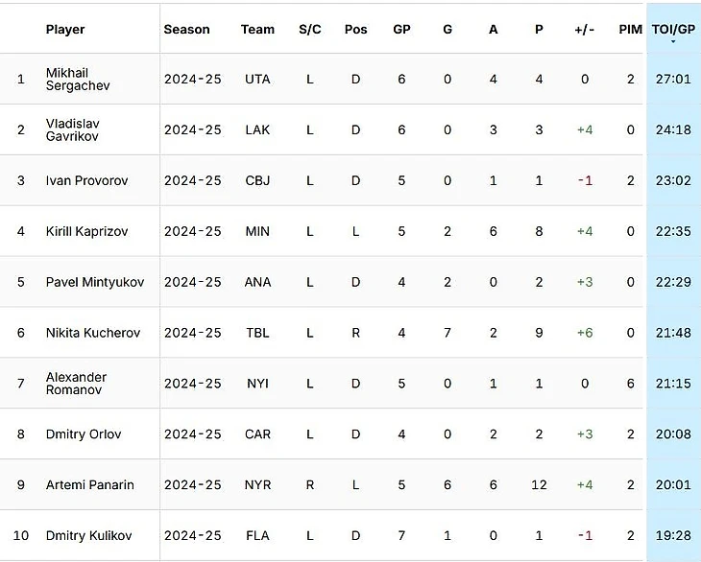
Task: Sort table by S/C column
Action: pyautogui.click(x=310, y=30)
